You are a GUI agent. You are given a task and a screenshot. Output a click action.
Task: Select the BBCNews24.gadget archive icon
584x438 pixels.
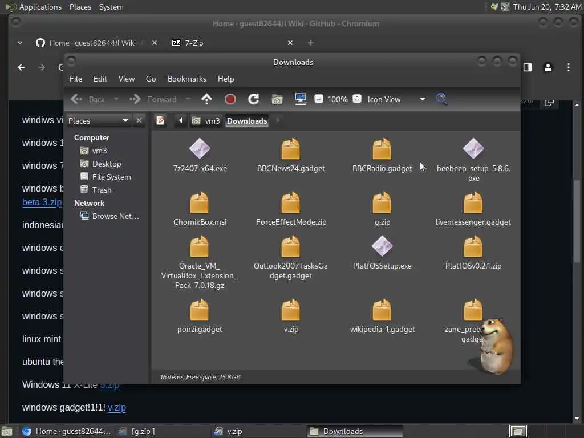[290, 149]
